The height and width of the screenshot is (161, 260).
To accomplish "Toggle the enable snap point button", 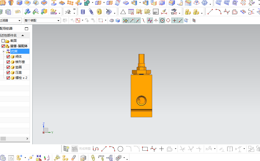I will [x=126, y=21].
